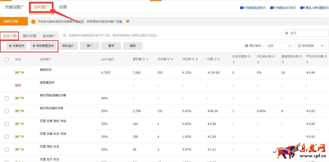Viewport: 329px width, 162px height.
Task: Sort the 花费 column with arrow icon
Action: click(x=219, y=59)
